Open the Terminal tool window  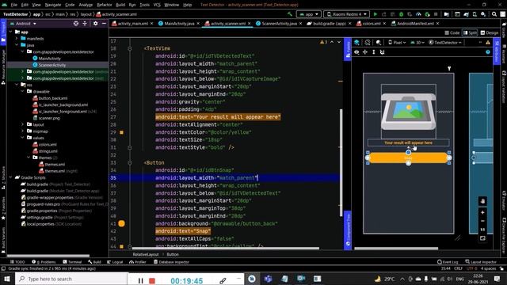[72, 262]
